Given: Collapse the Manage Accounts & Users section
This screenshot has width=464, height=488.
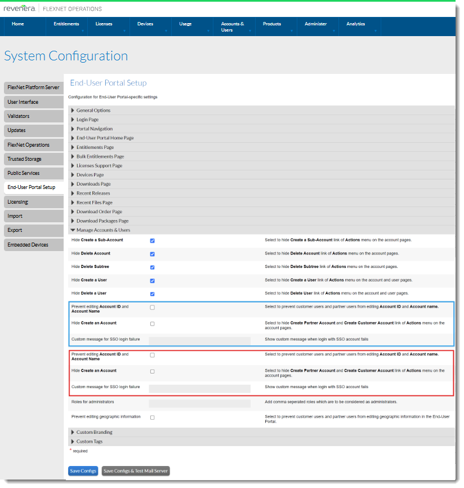Looking at the screenshot, I should point(103,230).
